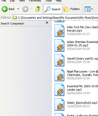Click the address bar path field
This screenshot has width=98, height=116.
[x=55, y=18]
